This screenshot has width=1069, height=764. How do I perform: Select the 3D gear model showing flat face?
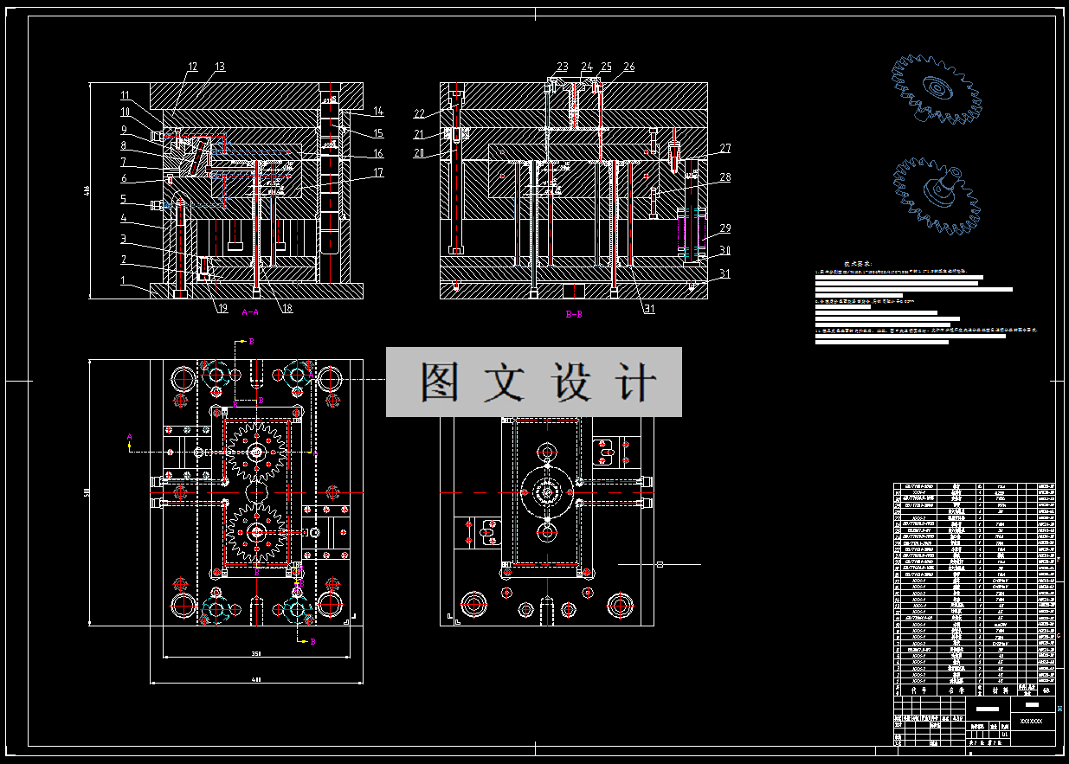pos(937,89)
